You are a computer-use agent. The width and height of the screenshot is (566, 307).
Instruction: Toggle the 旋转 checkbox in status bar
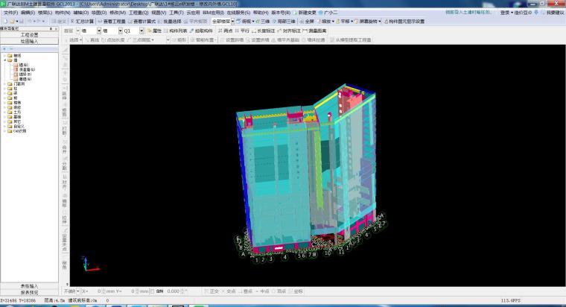[153, 291]
